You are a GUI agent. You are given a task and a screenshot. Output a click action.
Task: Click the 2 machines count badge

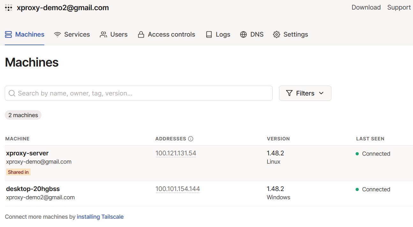23,115
